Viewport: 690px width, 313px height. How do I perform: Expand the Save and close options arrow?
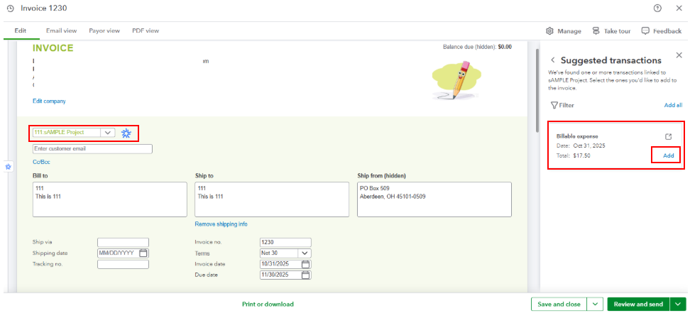pyautogui.click(x=595, y=304)
